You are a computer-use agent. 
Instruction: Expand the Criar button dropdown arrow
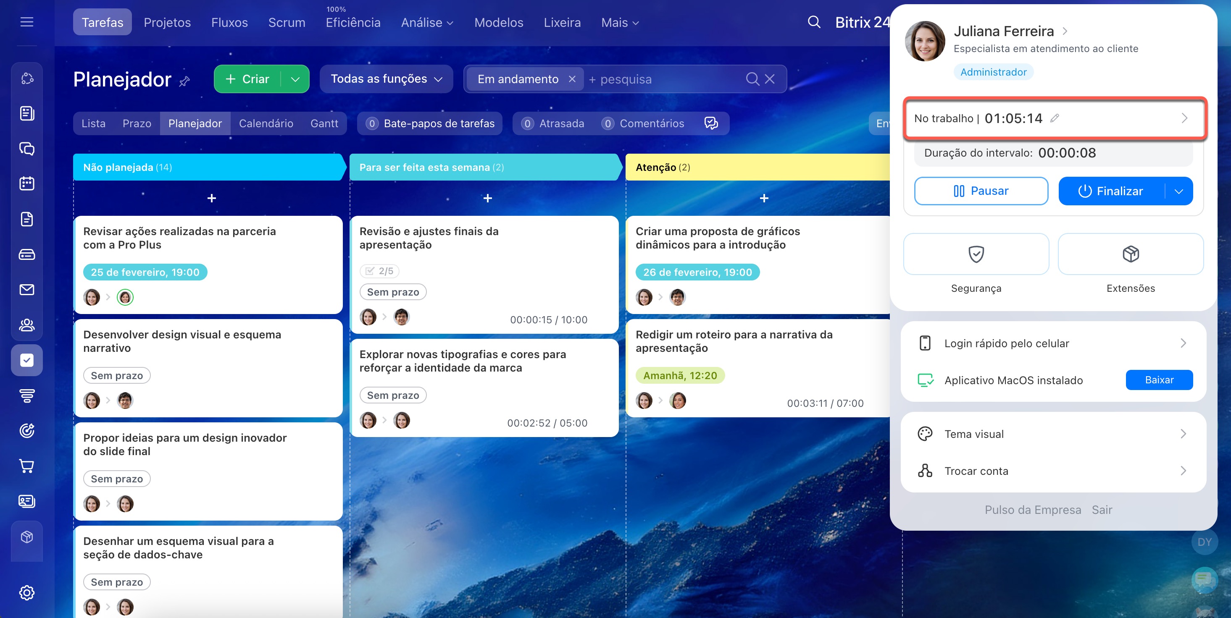pyautogui.click(x=295, y=79)
